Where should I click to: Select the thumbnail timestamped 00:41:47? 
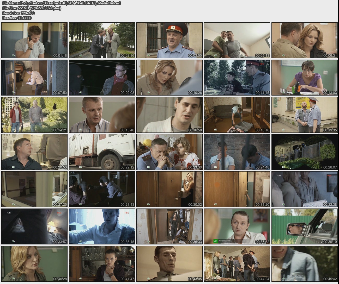click(102, 264)
